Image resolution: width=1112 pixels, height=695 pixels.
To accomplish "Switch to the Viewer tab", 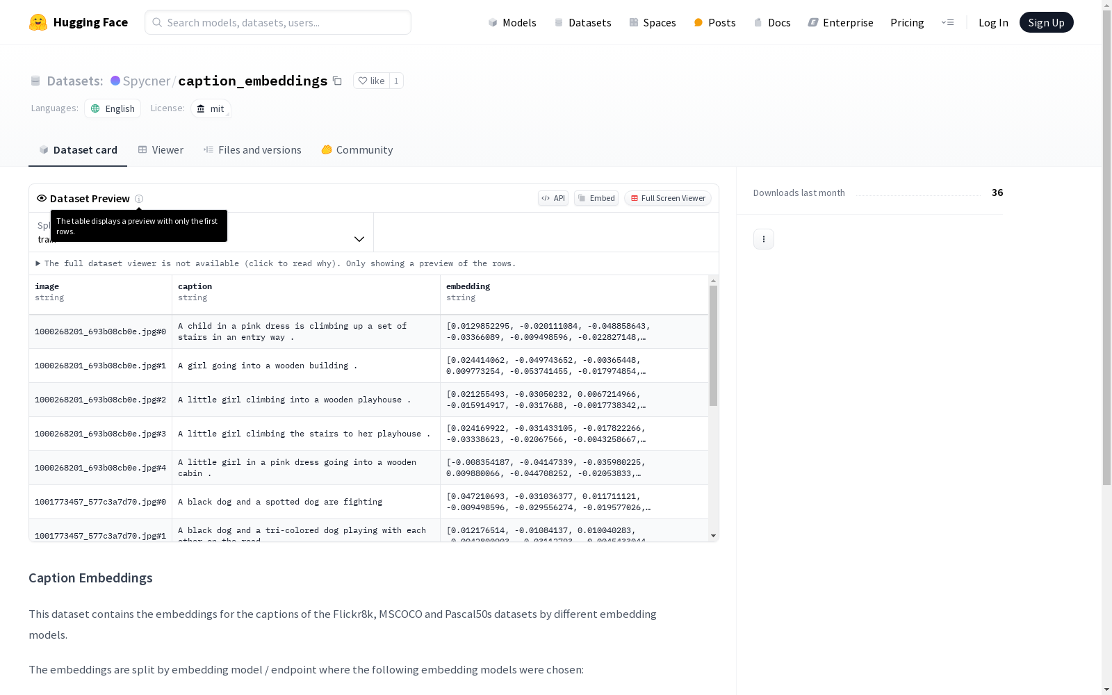I will tap(161, 150).
